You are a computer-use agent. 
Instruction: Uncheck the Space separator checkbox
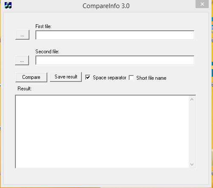88,78
